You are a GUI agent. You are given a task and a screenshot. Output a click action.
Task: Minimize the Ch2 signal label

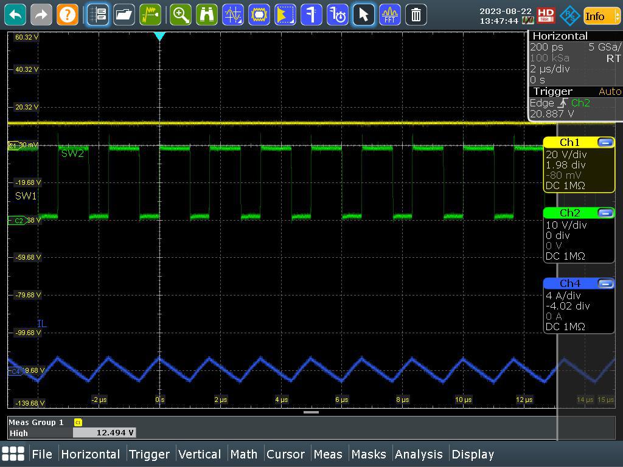click(604, 213)
